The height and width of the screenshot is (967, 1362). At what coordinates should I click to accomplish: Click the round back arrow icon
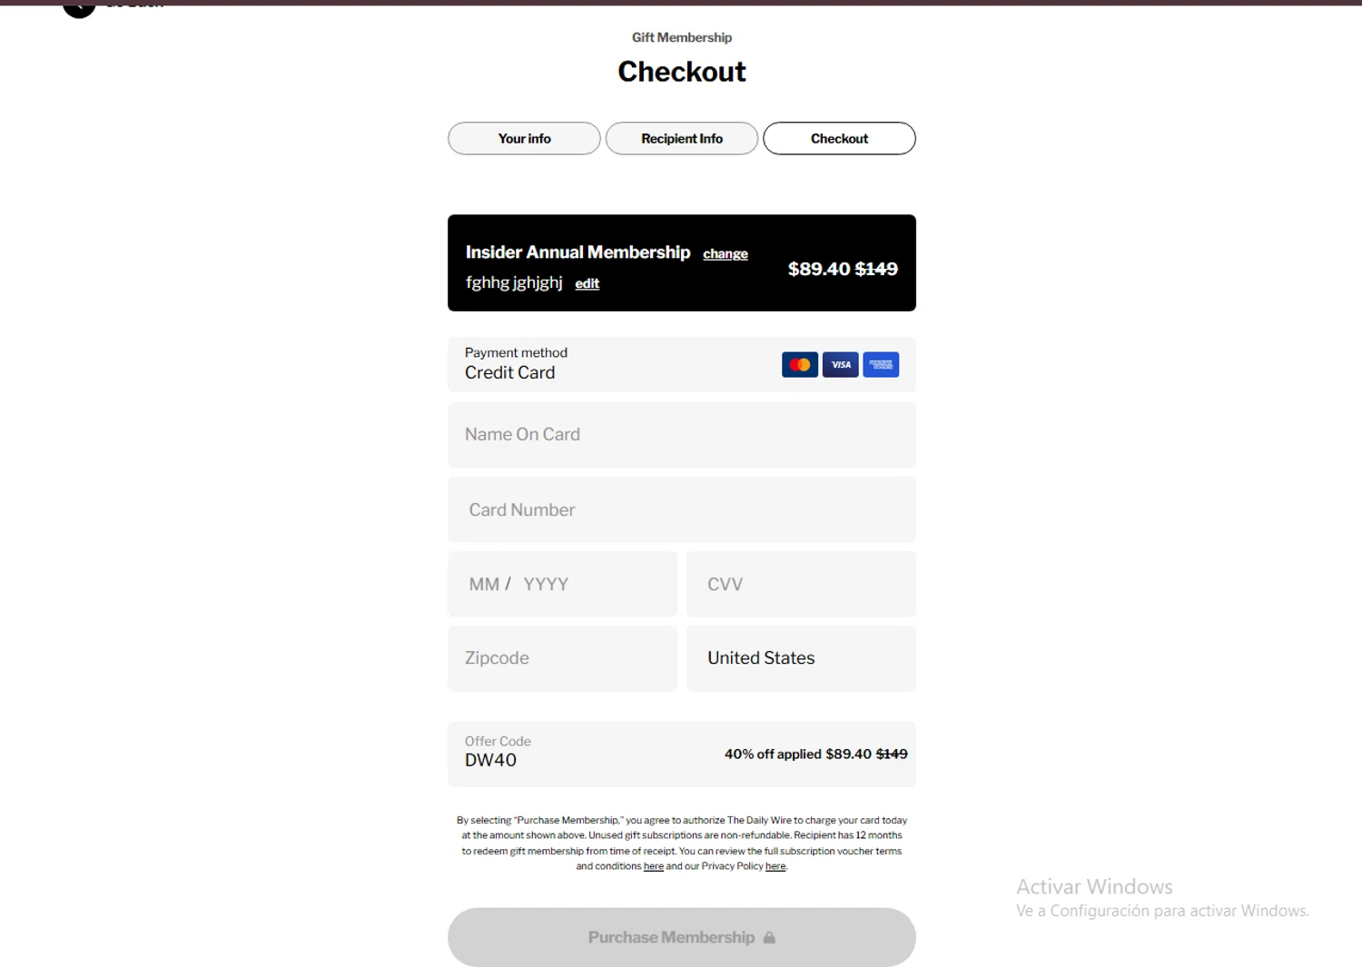point(79,7)
